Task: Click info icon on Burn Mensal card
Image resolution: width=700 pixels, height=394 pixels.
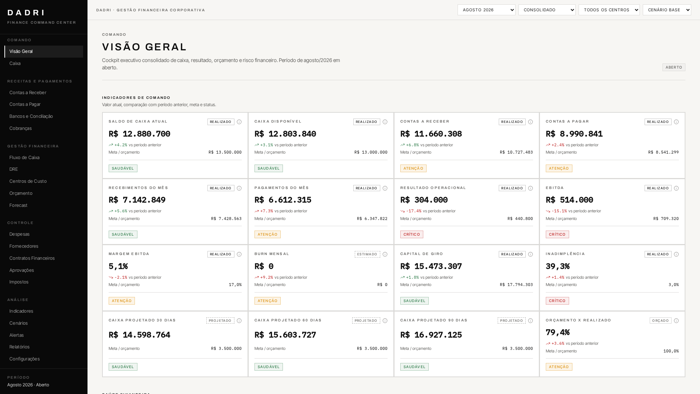Action: 385,254
